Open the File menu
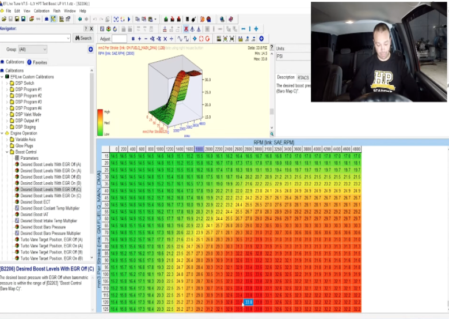Image resolution: width=449 pixels, height=319 pixels. (8, 11)
